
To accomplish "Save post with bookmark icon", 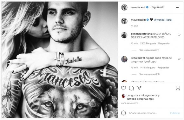I will (x=178, y=88).
